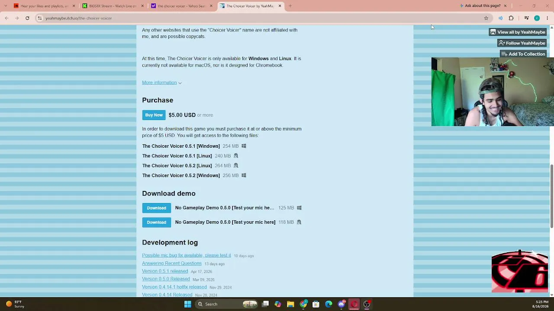Open Microsoft Edge from the taskbar
Image resolution: width=554 pixels, height=311 pixels.
pos(329,304)
